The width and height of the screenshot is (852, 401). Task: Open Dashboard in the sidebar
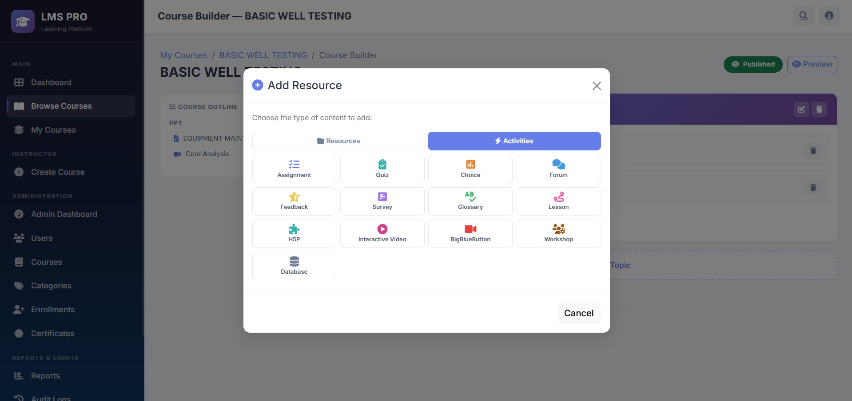pyautogui.click(x=71, y=83)
